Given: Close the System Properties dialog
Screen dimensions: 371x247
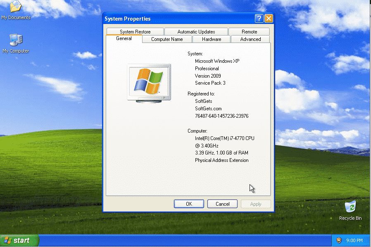Looking at the screenshot, I should pyautogui.click(x=269, y=19).
